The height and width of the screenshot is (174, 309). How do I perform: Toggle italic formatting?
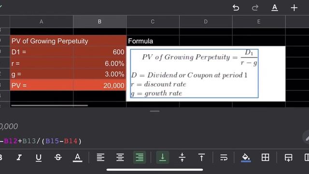click(x=19, y=158)
